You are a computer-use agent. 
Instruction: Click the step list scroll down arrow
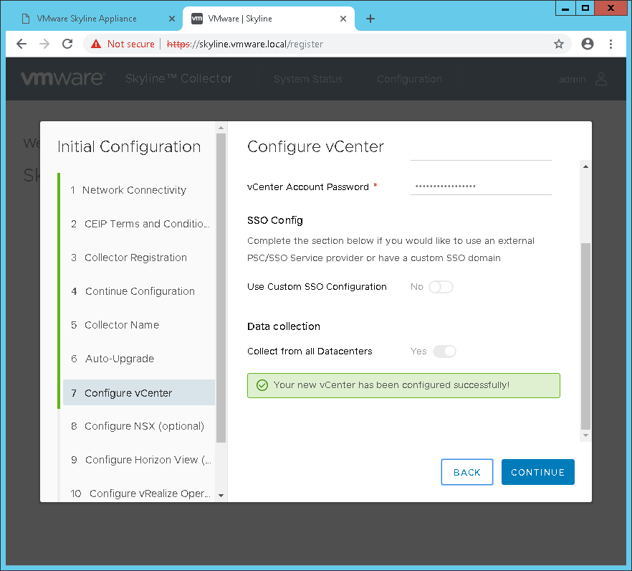coord(221,495)
